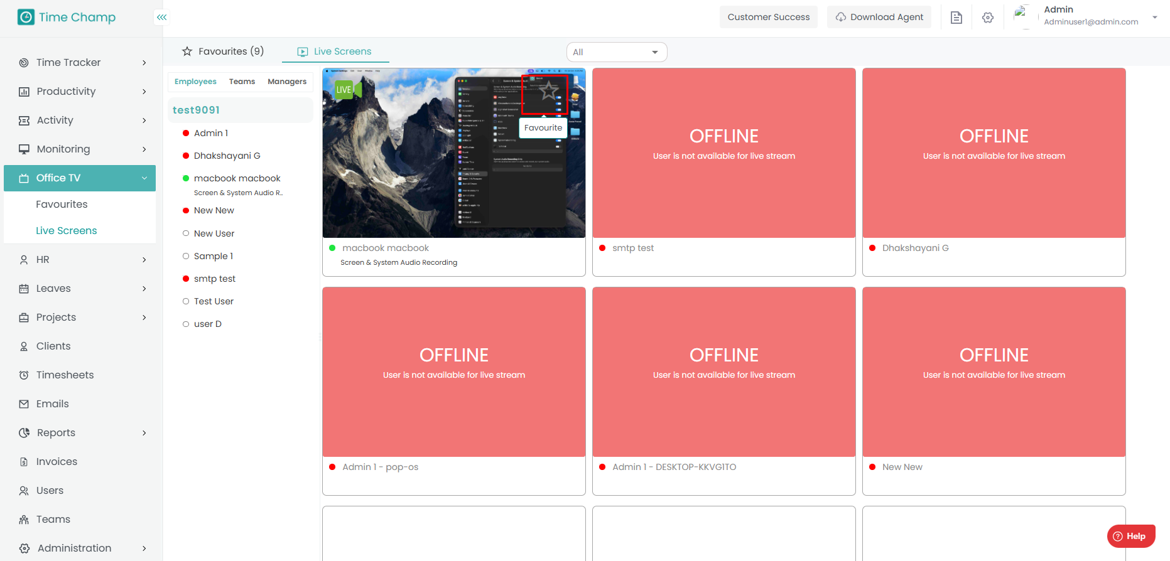
Task: Click the Invoices document icon
Action: (x=24, y=462)
